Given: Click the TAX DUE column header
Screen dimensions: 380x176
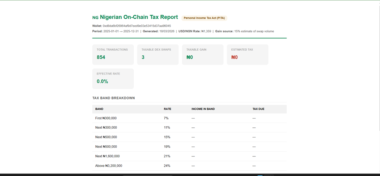Looking at the screenshot, I should [x=258, y=109].
